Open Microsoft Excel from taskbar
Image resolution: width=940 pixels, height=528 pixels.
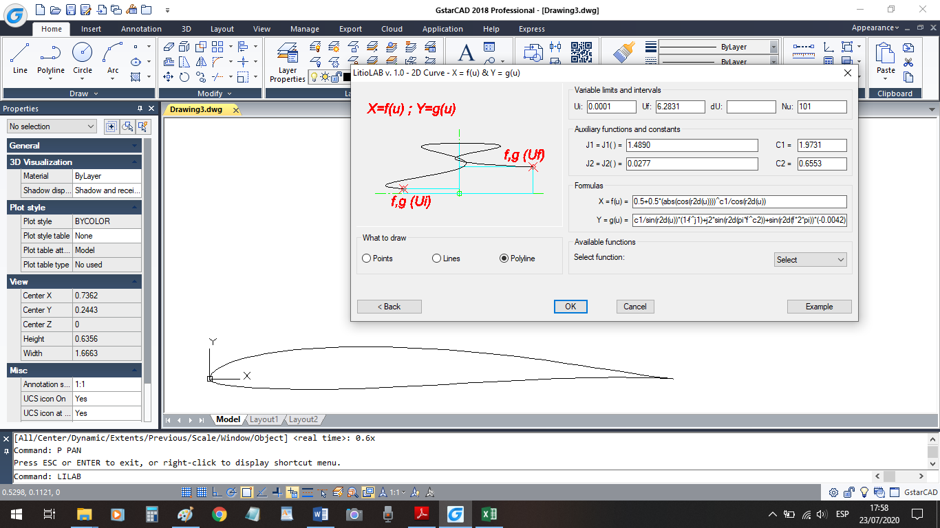pyautogui.click(x=489, y=514)
